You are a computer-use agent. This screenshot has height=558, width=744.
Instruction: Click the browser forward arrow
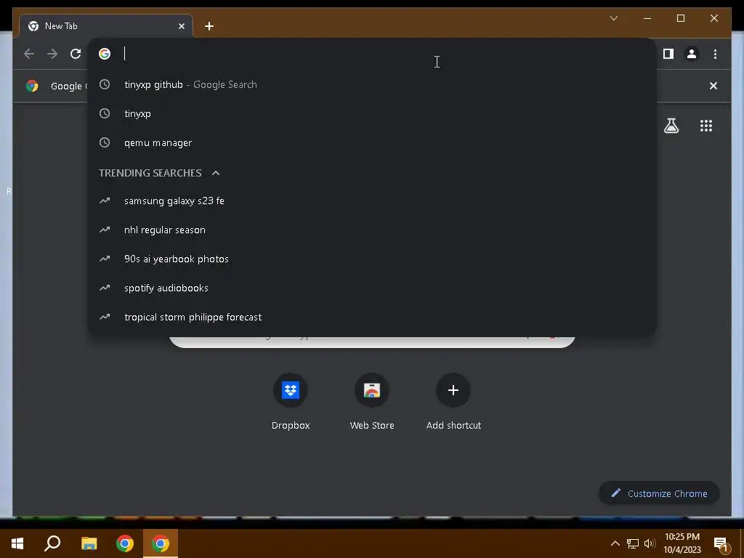[x=52, y=54]
